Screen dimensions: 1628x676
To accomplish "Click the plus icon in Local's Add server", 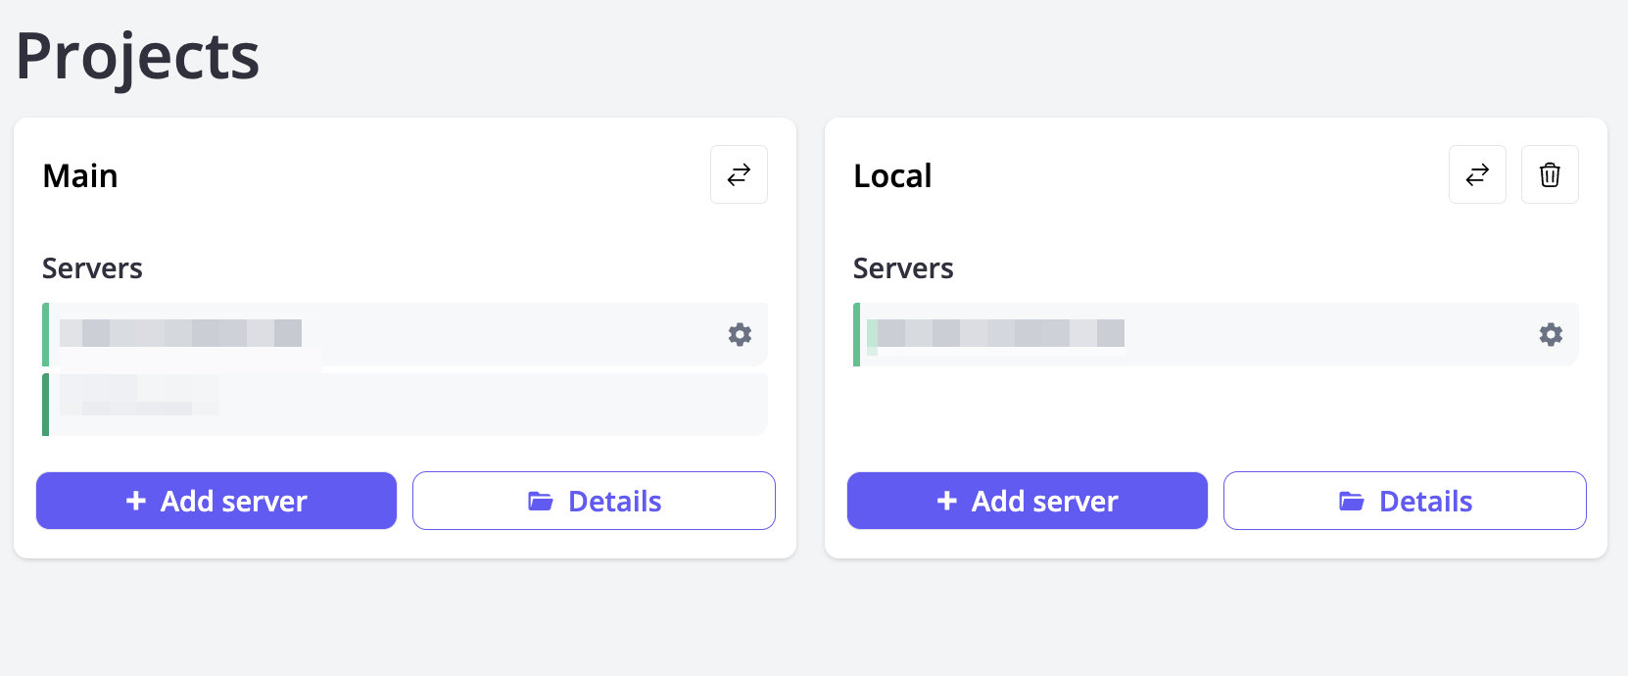I will coord(947,501).
